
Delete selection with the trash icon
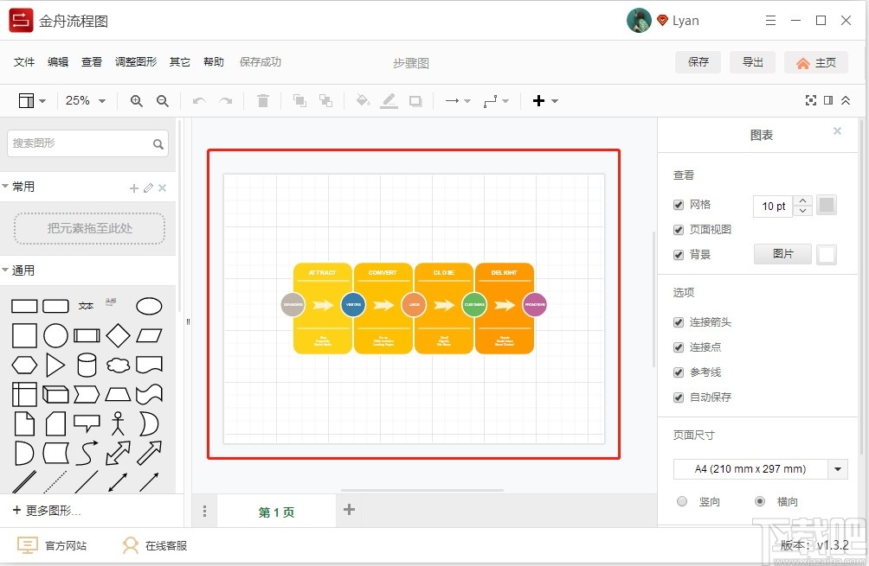[264, 100]
